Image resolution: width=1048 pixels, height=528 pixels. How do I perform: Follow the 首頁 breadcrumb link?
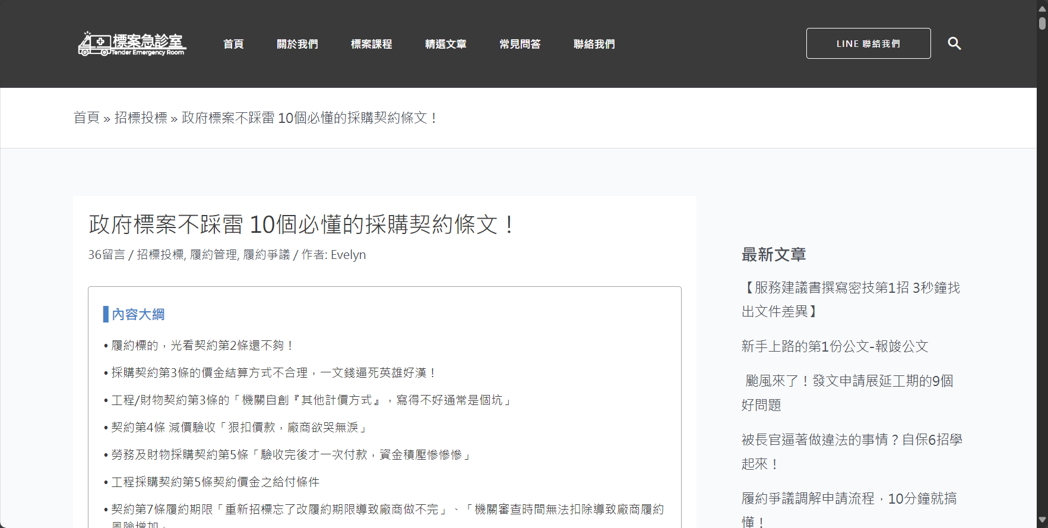click(x=87, y=118)
